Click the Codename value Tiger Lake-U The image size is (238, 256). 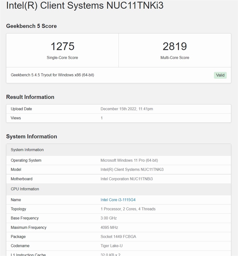[111, 246]
